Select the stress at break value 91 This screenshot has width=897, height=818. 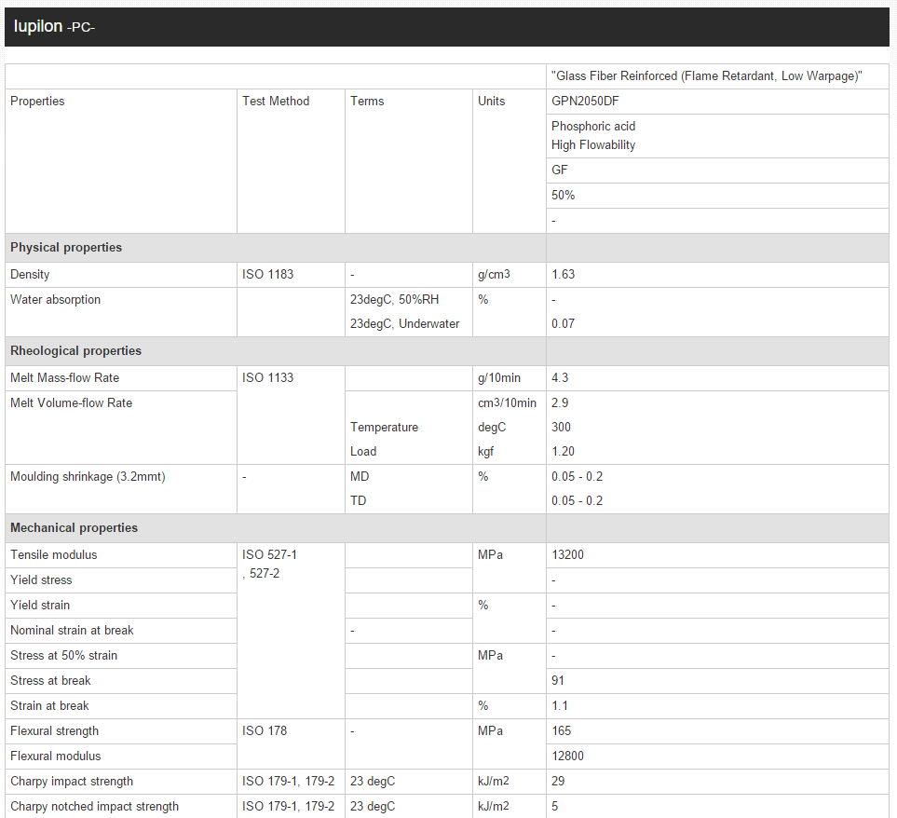pos(558,681)
